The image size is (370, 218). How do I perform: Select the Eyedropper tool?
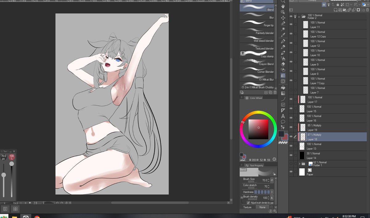(283, 34)
